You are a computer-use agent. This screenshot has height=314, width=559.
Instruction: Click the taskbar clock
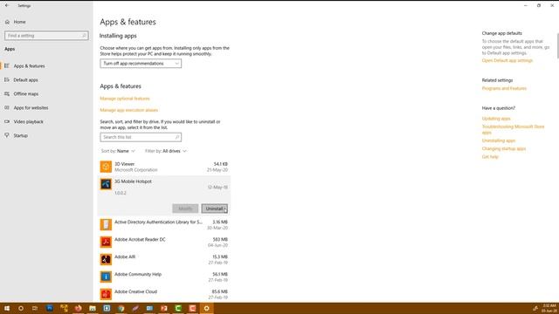(549, 308)
